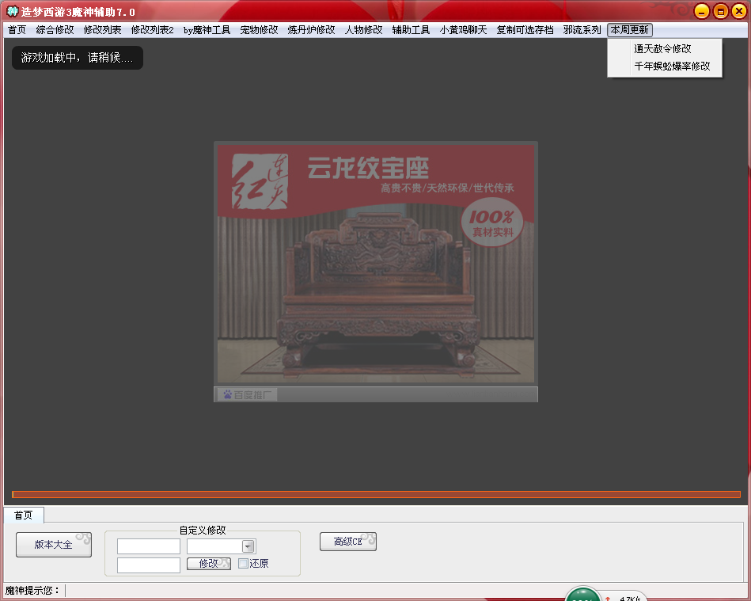Click the green speed indicator circle at bottom

click(583, 595)
